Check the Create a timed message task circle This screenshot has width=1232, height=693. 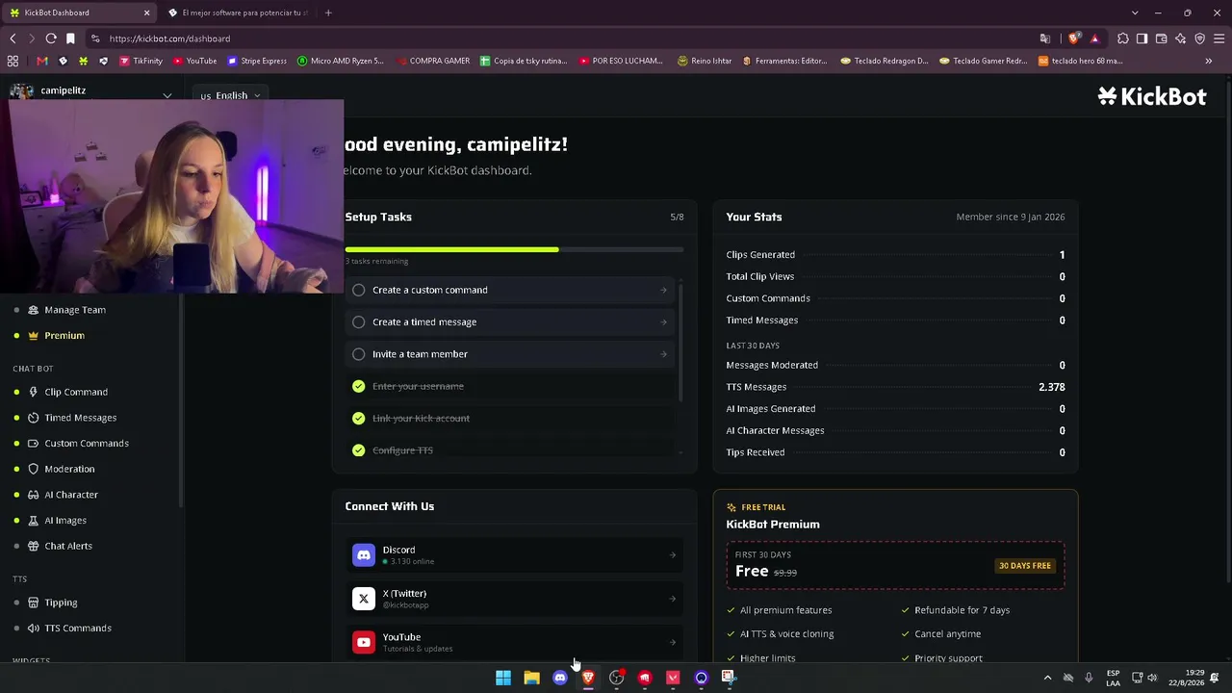click(x=359, y=322)
